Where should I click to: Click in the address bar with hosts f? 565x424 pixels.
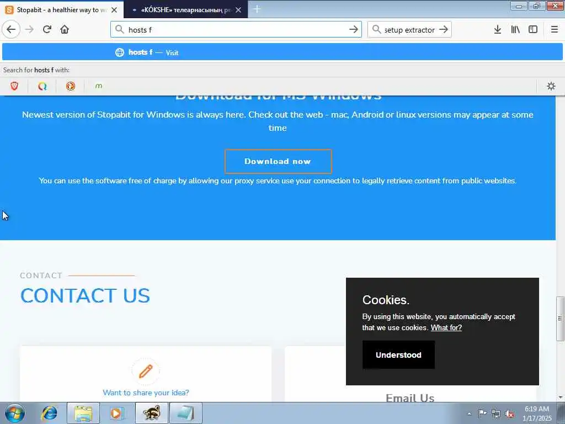(236, 30)
